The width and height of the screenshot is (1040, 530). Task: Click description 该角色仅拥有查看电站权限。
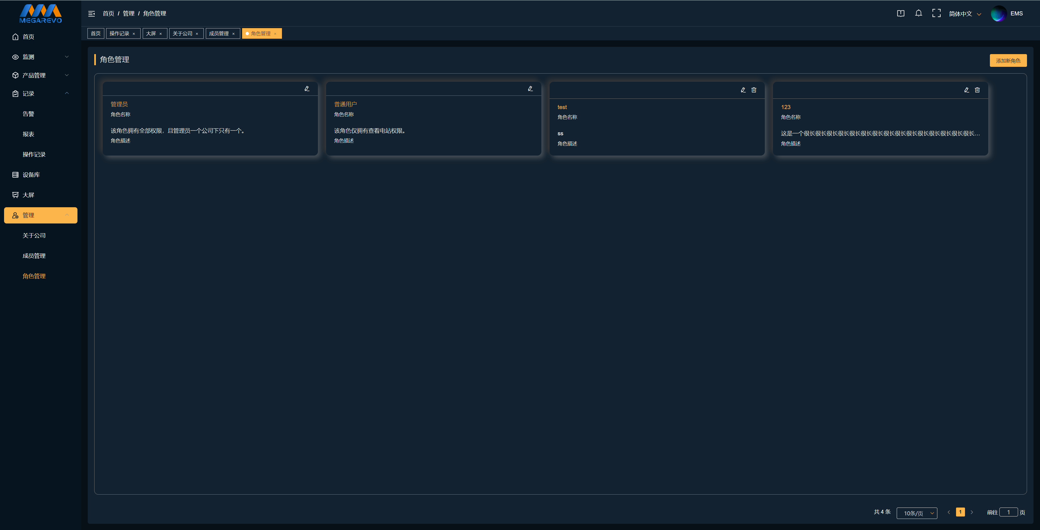370,131
